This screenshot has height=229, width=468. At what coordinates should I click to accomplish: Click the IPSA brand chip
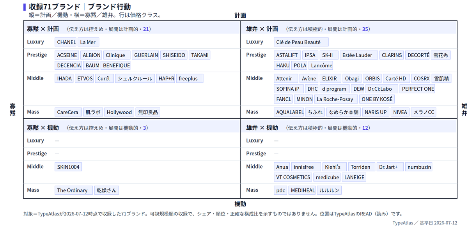pos(310,55)
